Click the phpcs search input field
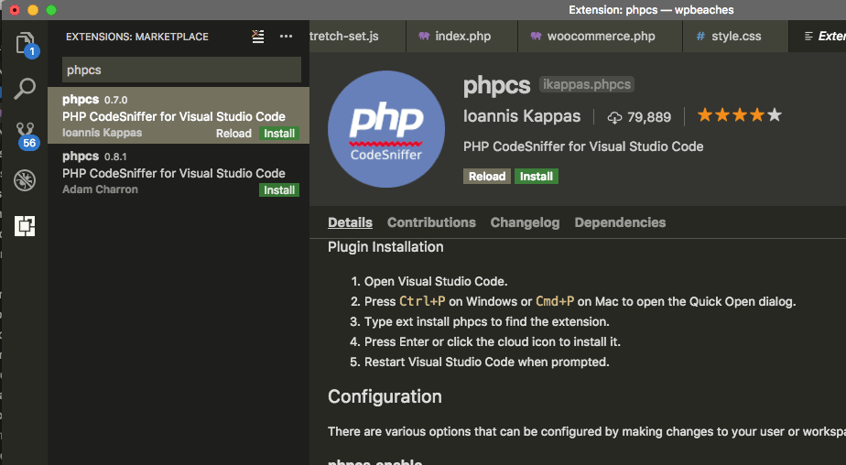Viewport: 846px width, 465px height. click(x=181, y=70)
